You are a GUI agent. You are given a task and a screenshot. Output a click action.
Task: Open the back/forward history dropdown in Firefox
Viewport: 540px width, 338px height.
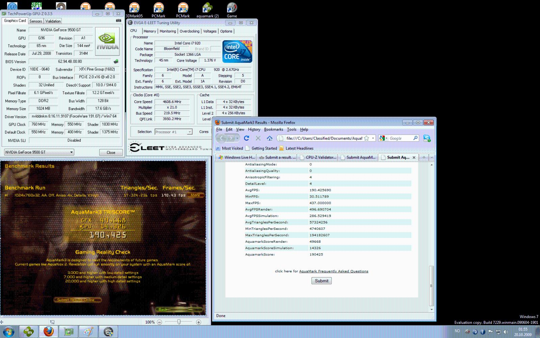point(238,138)
